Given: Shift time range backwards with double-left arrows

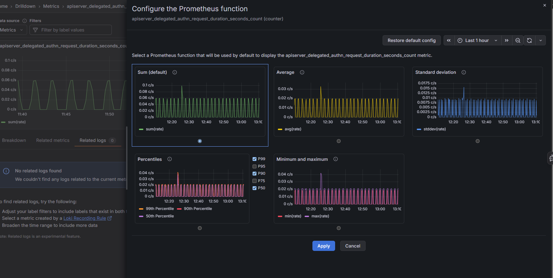Looking at the screenshot, I should tap(449, 40).
